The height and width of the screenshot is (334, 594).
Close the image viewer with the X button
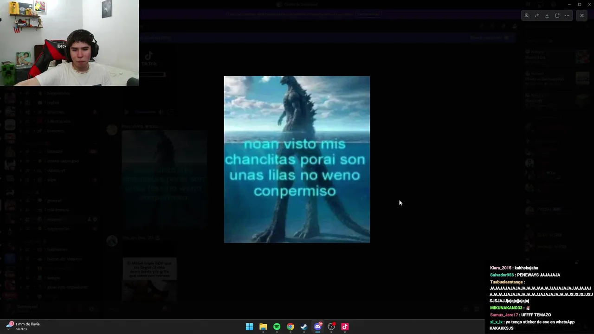pyautogui.click(x=582, y=15)
